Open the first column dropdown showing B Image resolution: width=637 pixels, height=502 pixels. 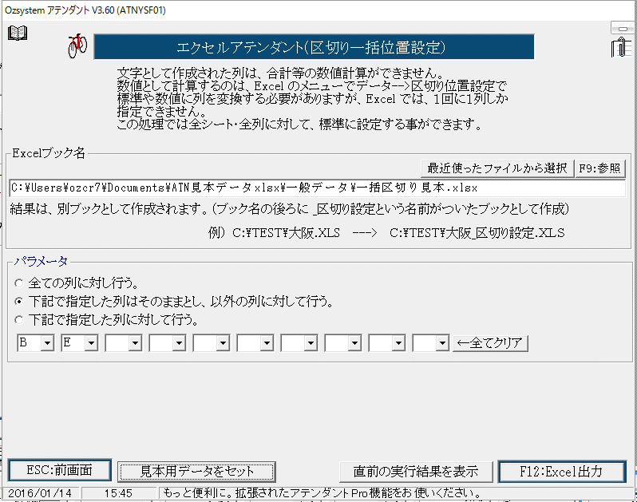pos(47,343)
